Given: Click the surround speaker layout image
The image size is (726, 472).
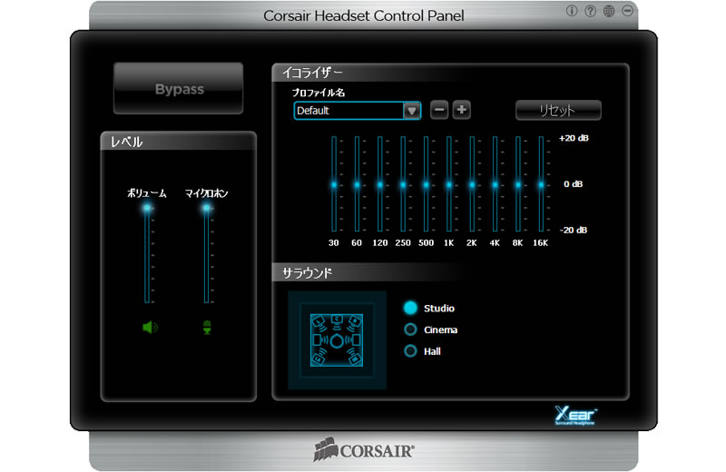Looking at the screenshot, I should tap(337, 340).
